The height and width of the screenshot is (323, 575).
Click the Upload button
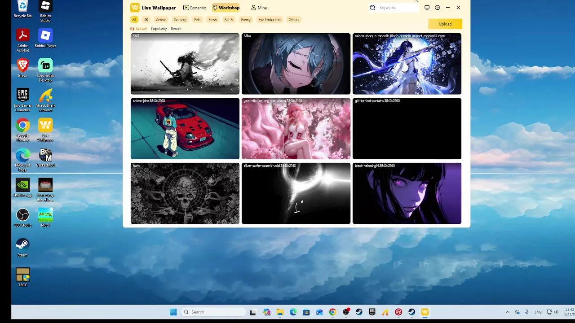point(445,24)
